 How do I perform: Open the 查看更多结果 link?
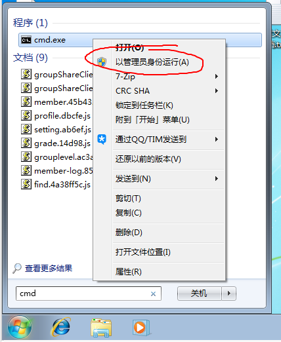pos(49,268)
